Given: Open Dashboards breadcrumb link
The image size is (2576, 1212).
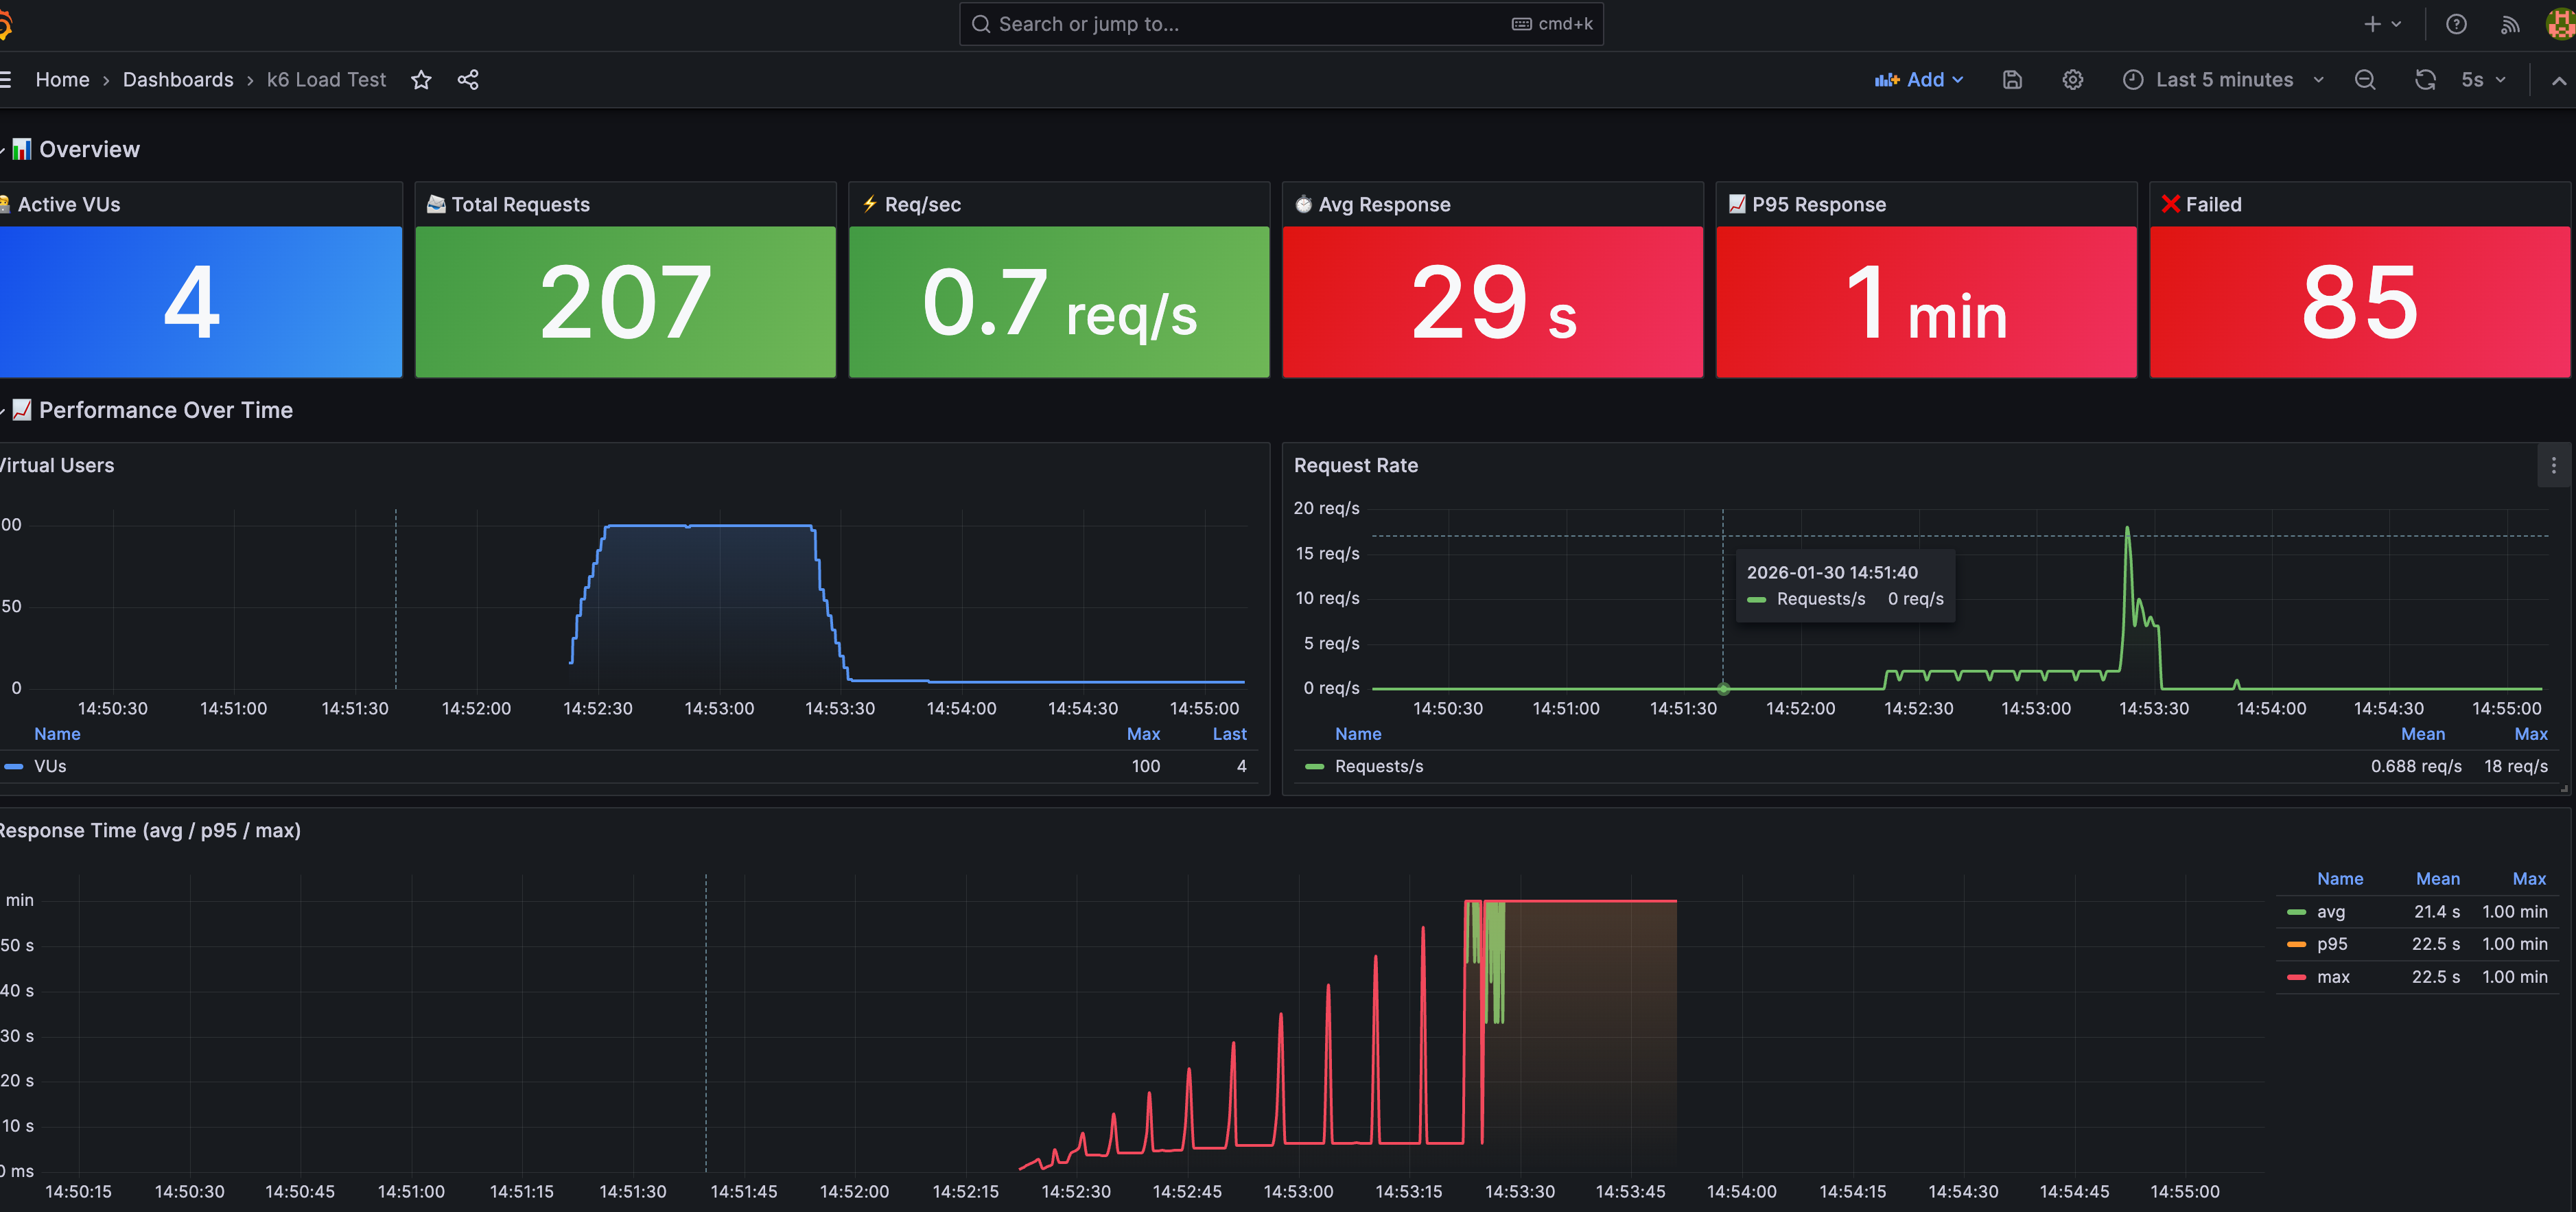Looking at the screenshot, I should (178, 80).
